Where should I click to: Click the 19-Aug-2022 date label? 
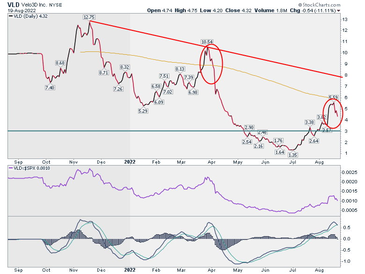coord(22,10)
